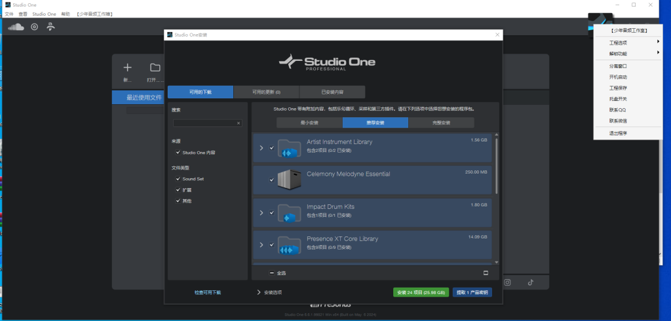Click the circular target icon in top toolbar
The image size is (671, 321).
point(34,27)
